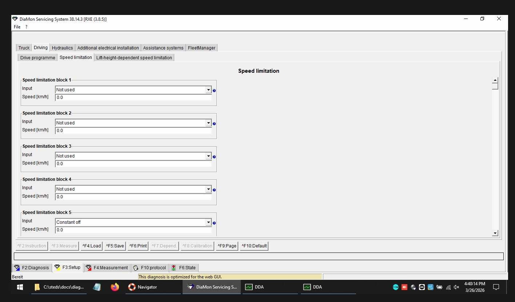
Task: Switch to second DDA taskbar window
Action: click(x=328, y=287)
